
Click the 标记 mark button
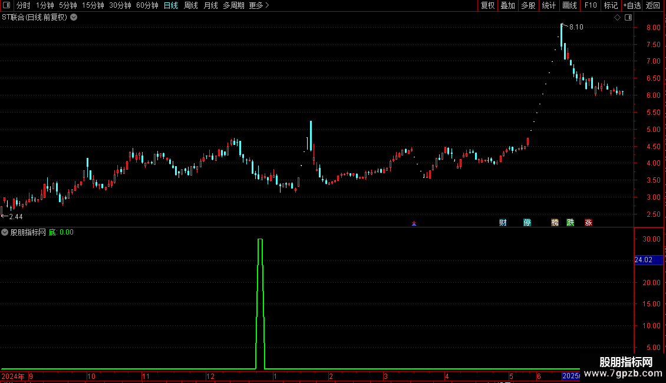click(611, 5)
